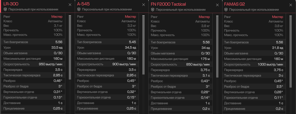
Task: Click FAMAS G2 hip-fire spread row 2,5°
Action: point(254,87)
